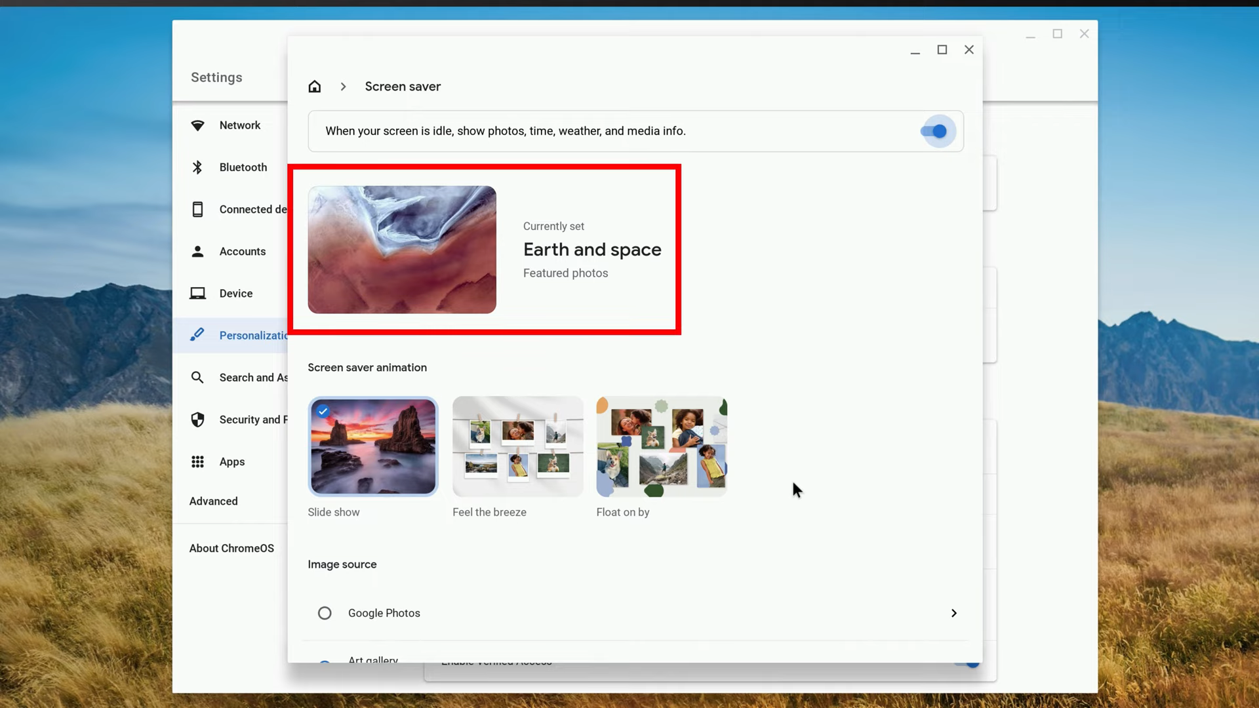Open Apps settings in sidebar
1259x708 pixels.
point(231,462)
